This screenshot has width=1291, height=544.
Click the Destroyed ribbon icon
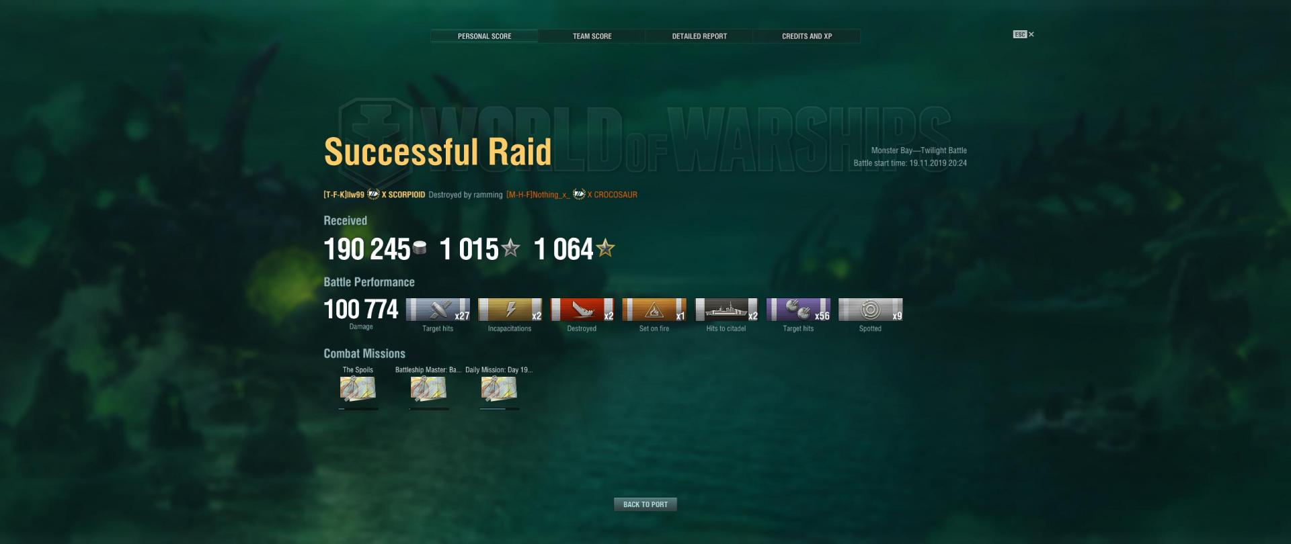pos(582,310)
